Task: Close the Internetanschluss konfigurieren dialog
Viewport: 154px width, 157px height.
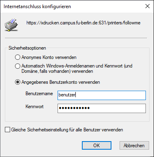Action: pos(148,6)
